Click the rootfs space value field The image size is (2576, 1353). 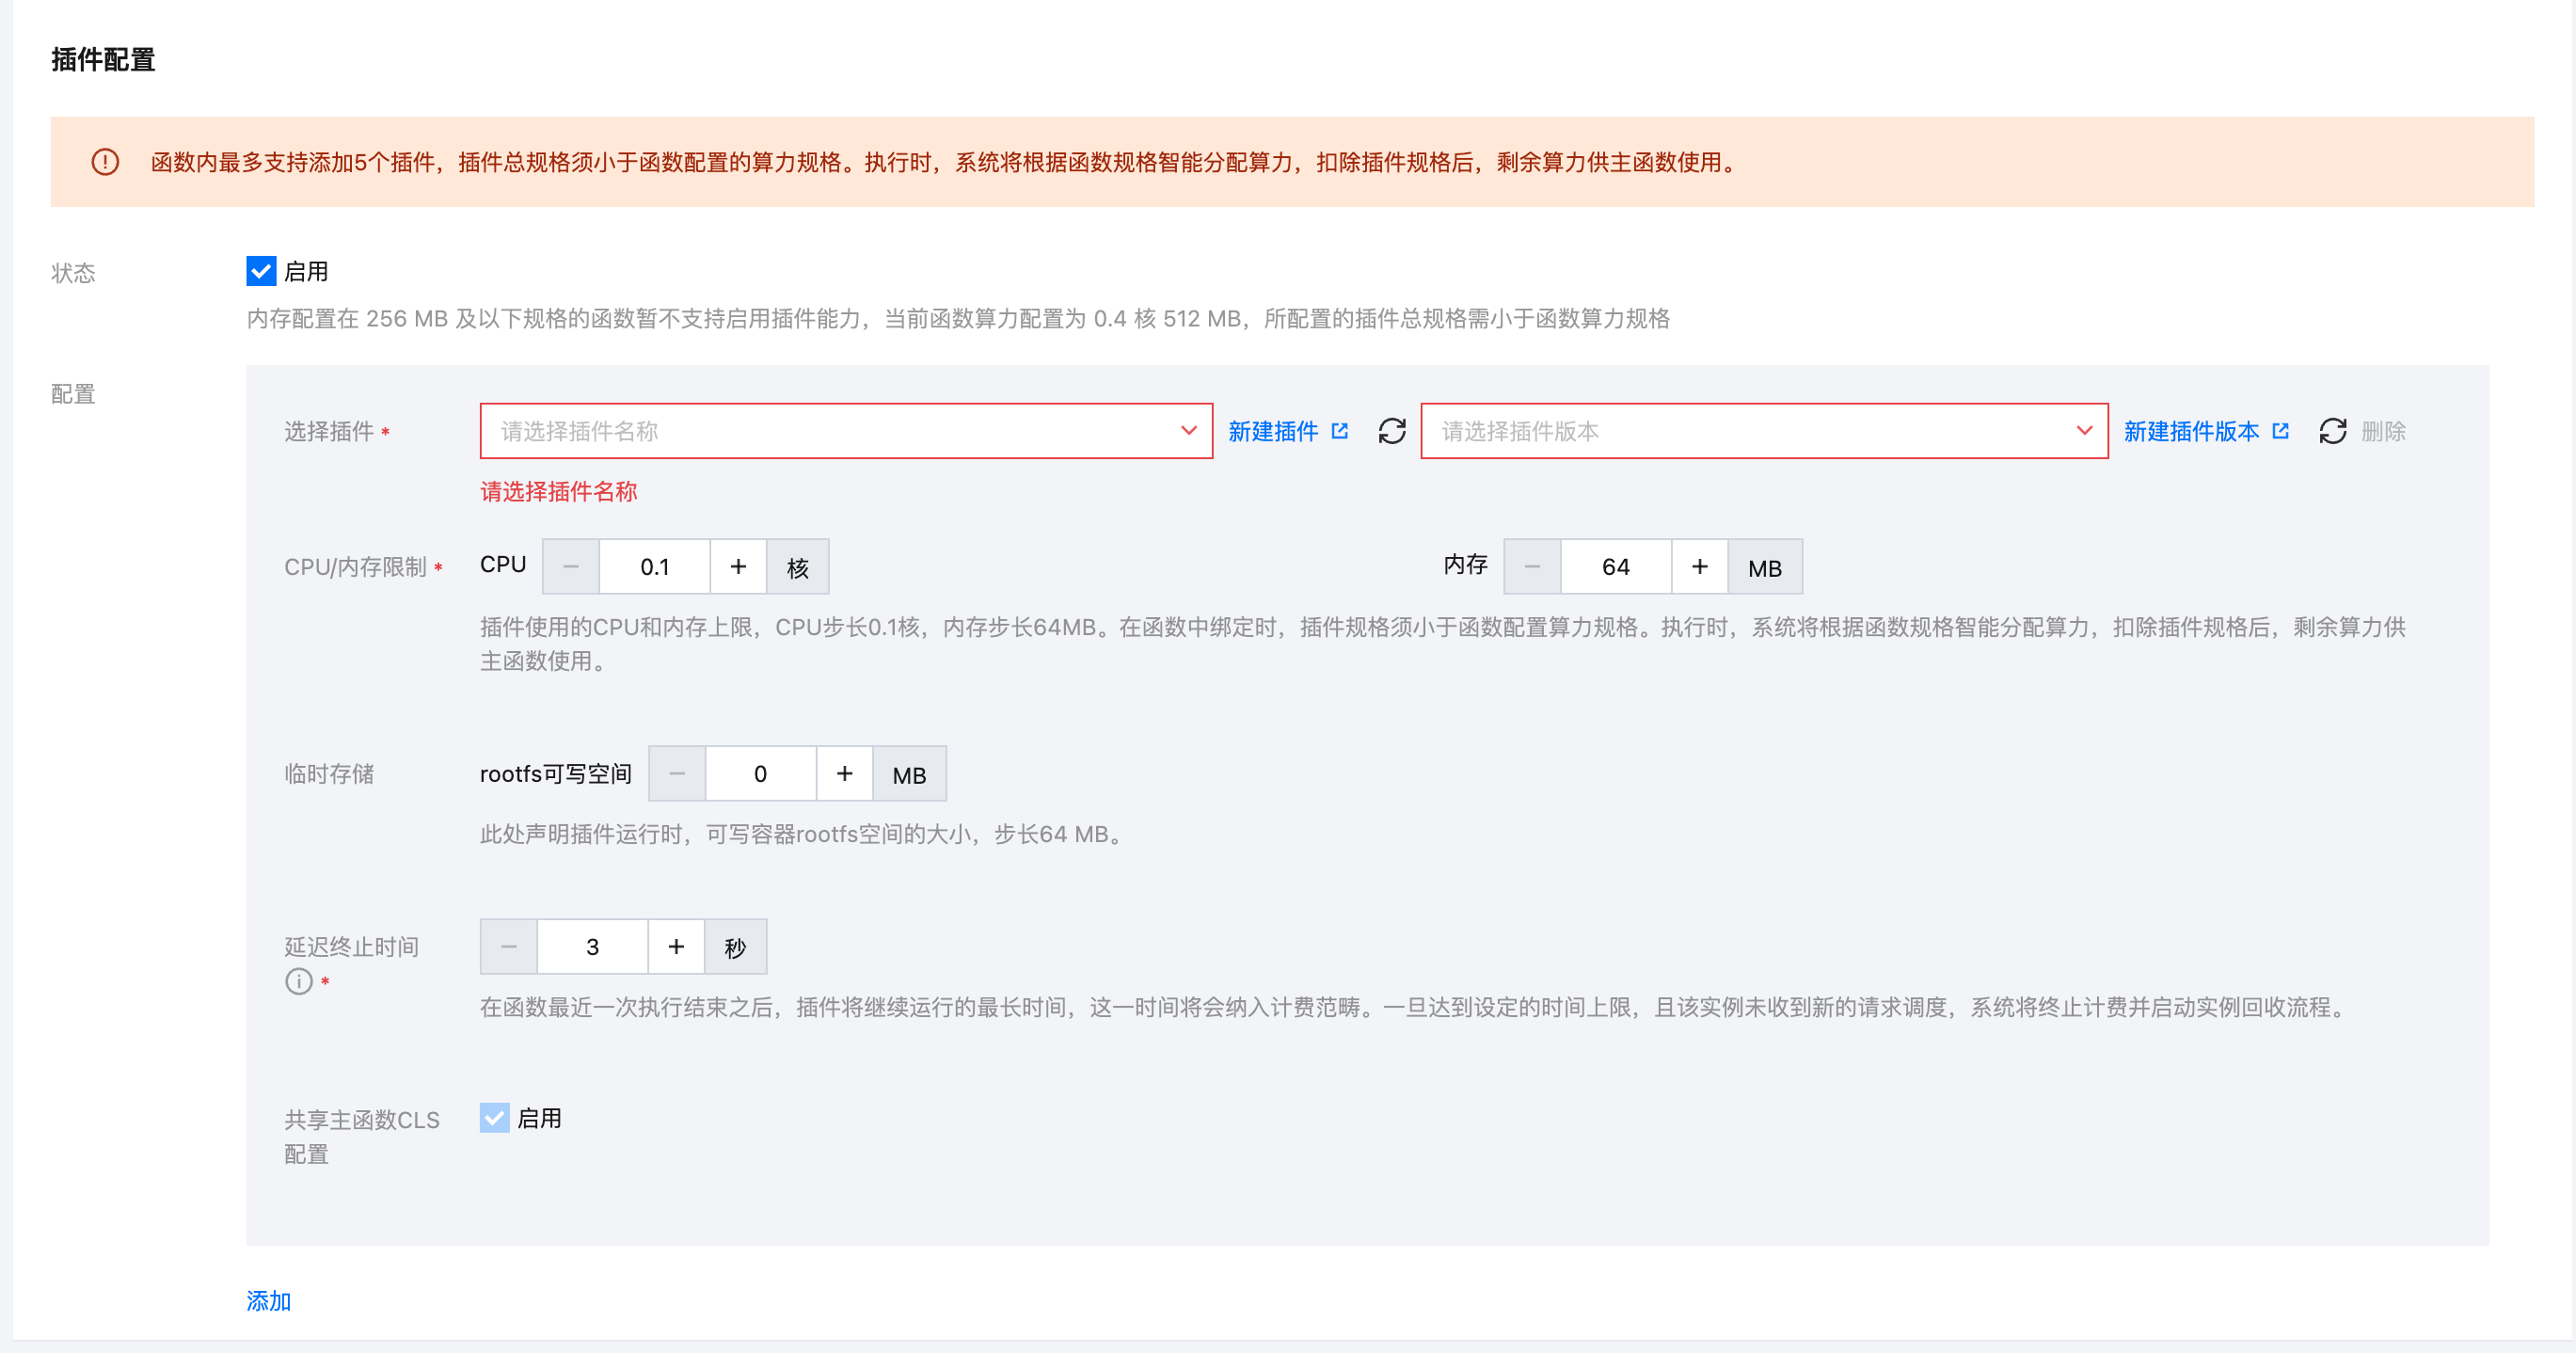click(760, 774)
